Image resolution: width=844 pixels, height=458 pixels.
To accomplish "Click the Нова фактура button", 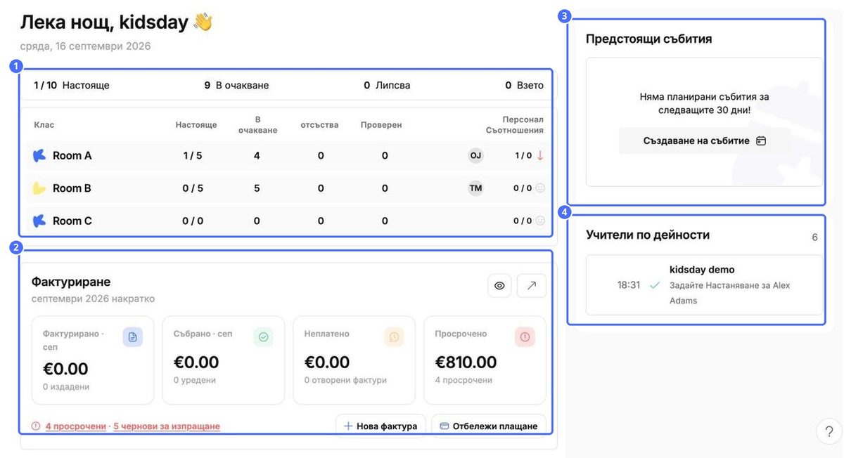I will [x=381, y=426].
